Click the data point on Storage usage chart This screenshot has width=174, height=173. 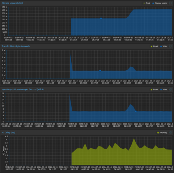(x=101, y=18)
